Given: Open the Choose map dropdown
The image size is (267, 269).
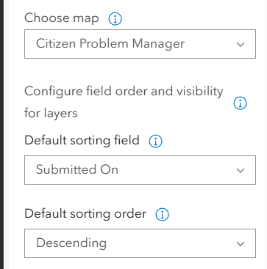Looking at the screenshot, I should pos(140,44).
